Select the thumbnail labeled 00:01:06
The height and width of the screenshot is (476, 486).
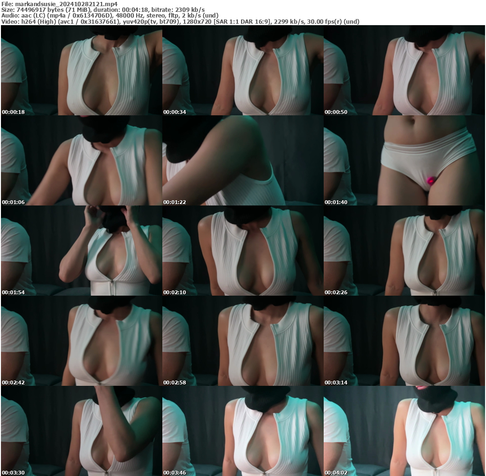pos(81,161)
